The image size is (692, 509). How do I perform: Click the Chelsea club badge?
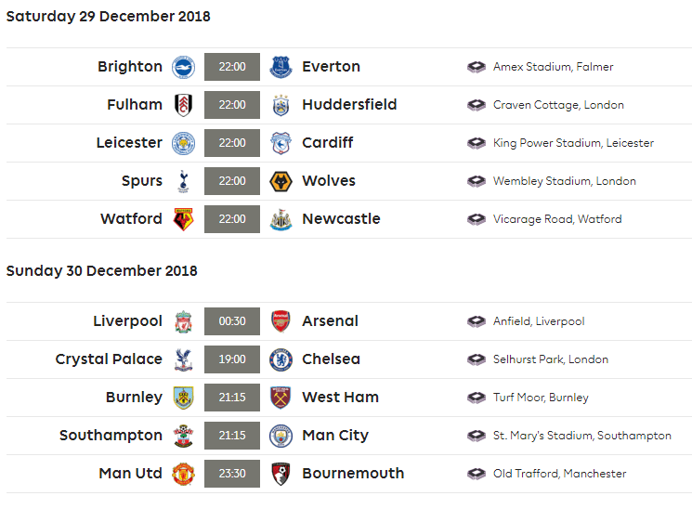[x=281, y=359]
